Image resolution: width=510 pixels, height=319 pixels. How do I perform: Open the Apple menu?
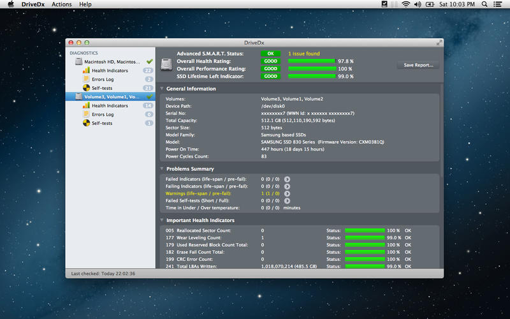click(x=11, y=4)
